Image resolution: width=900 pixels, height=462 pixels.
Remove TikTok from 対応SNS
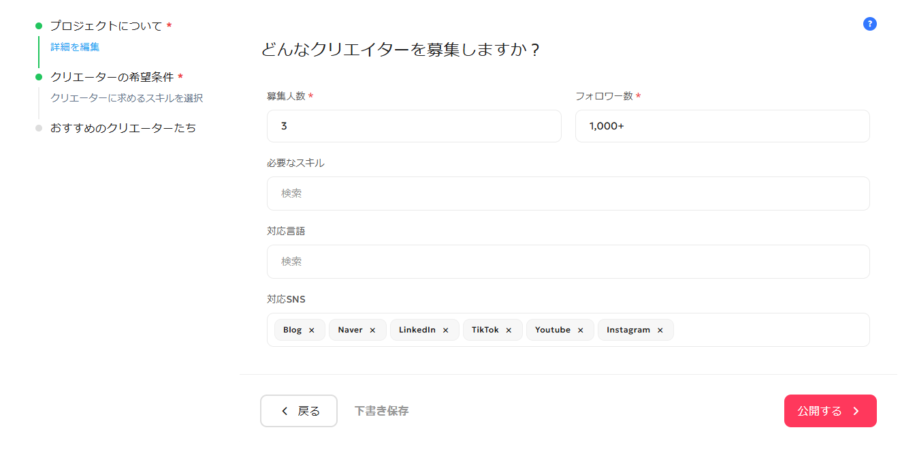click(x=509, y=330)
